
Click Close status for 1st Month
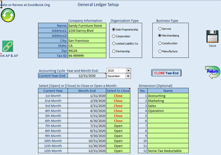pyautogui.click(x=118, y=96)
